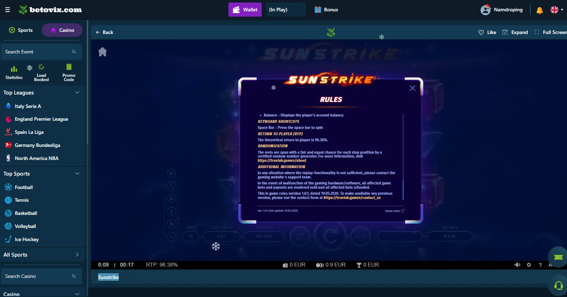The image size is (567, 297).
Task: Open the In Play section
Action: 285,10
